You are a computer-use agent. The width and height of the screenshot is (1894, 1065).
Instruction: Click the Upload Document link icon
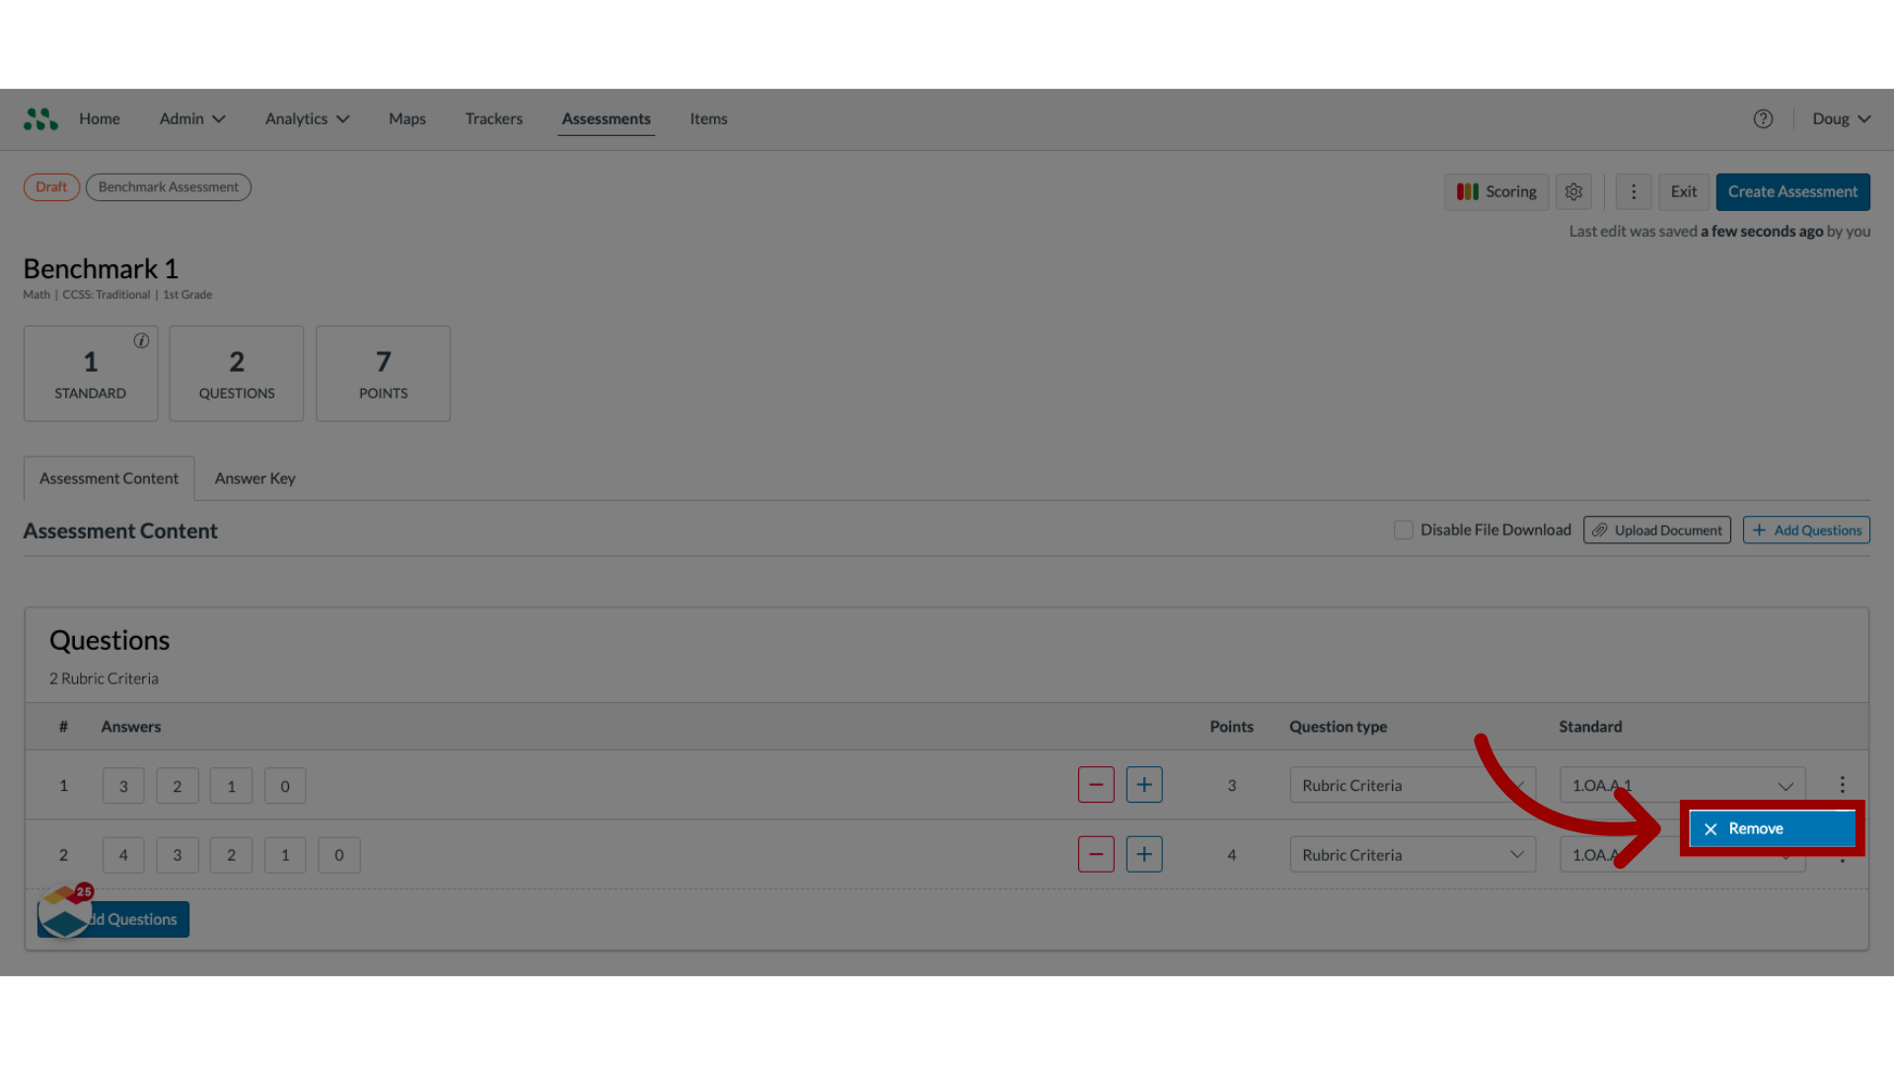coord(1601,530)
